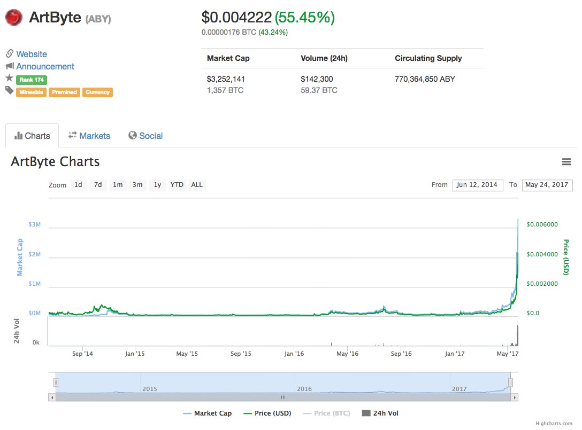582x430 pixels.
Task: Set chart zoom to YTD
Action: [x=177, y=185]
